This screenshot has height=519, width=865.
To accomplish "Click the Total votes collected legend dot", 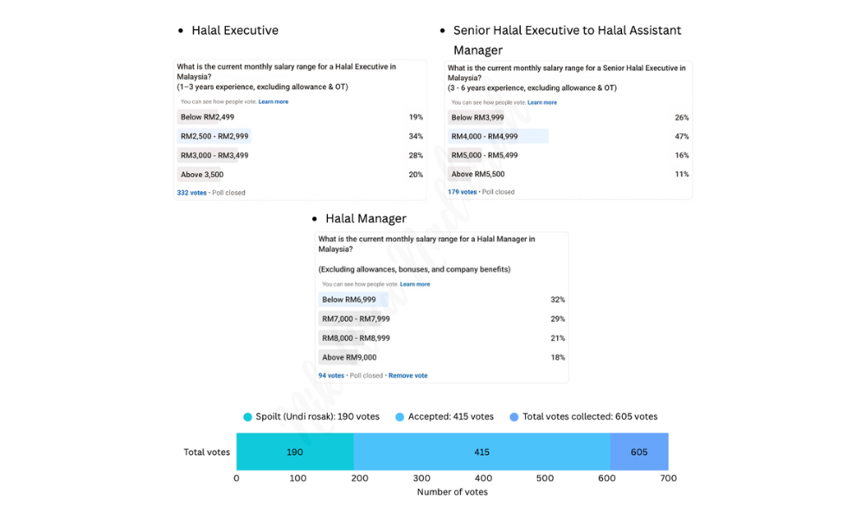I will point(514,417).
